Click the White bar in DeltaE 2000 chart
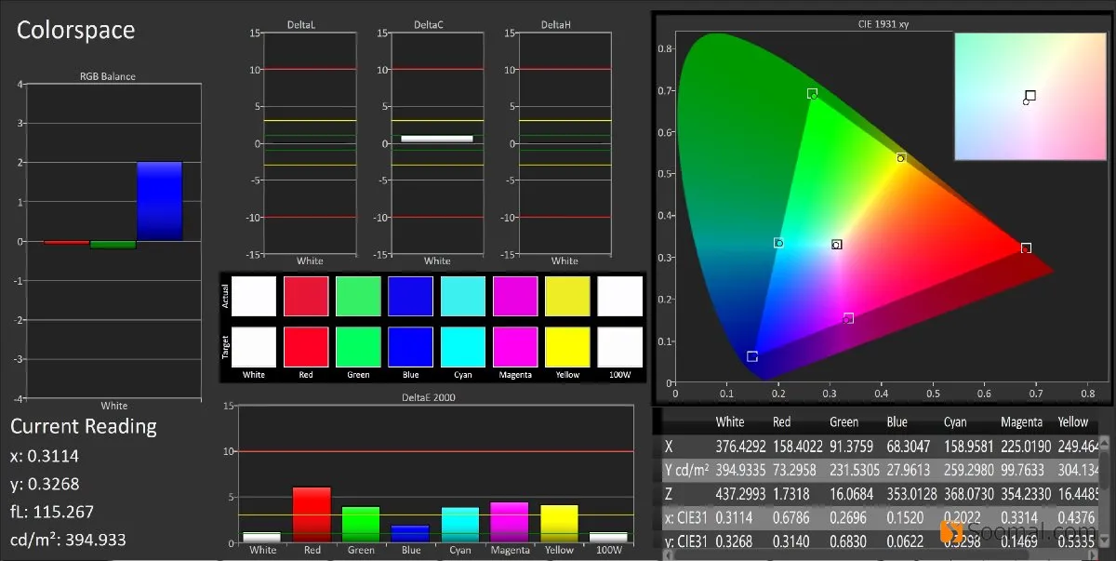This screenshot has width=1116, height=561. click(262, 537)
